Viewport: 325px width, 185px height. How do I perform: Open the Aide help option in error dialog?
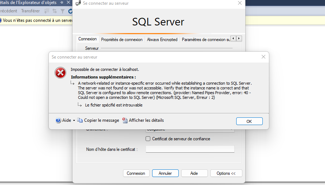tap(63, 120)
